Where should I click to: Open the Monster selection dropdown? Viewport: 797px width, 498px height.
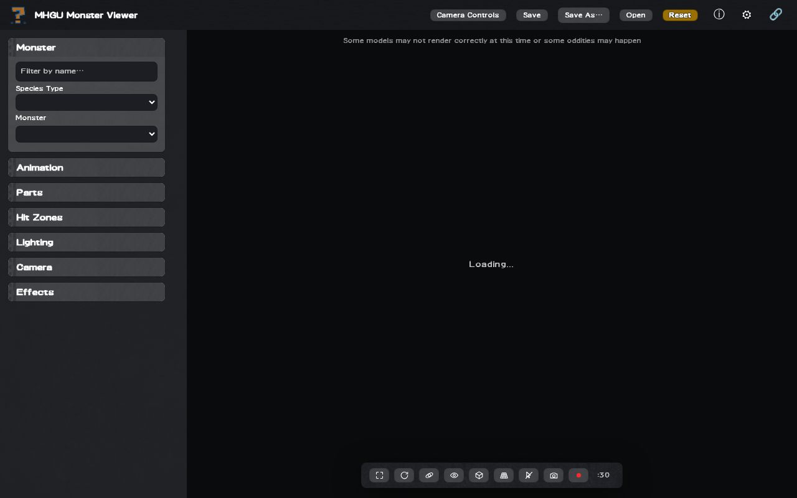87,134
